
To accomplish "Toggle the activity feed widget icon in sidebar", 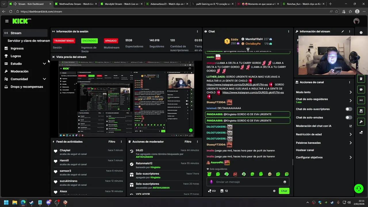I will click(x=361, y=79).
